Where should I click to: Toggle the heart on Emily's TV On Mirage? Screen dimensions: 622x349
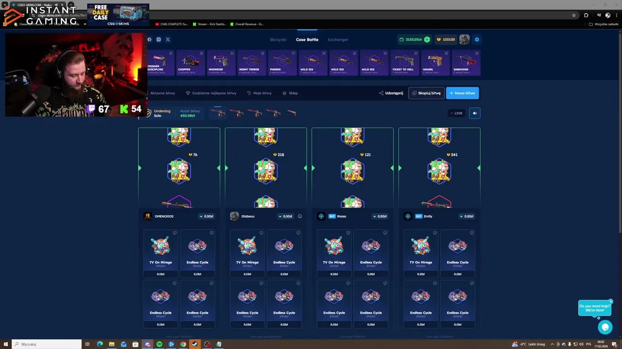[x=434, y=233]
